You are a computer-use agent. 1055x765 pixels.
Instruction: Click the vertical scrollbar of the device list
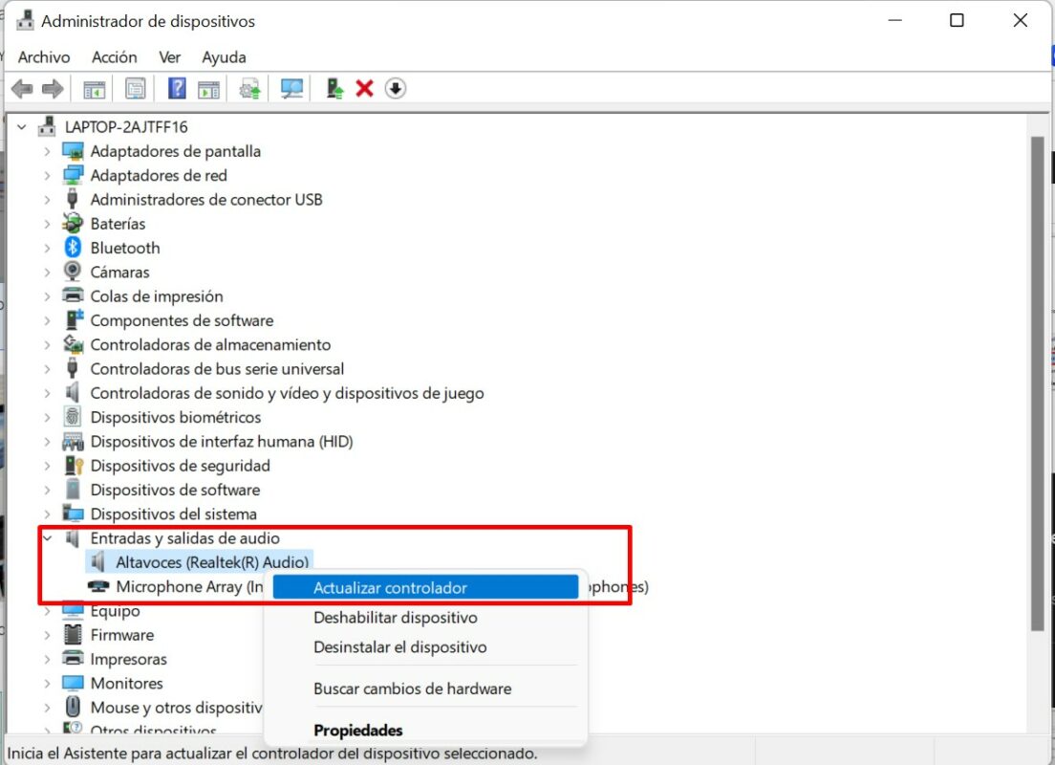point(1038,382)
